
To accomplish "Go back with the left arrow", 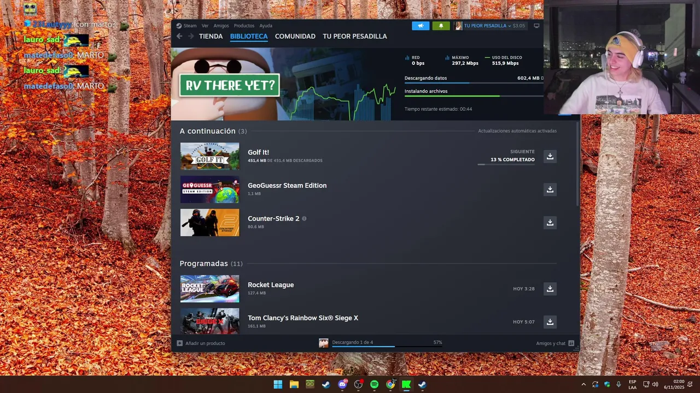I will (x=179, y=36).
